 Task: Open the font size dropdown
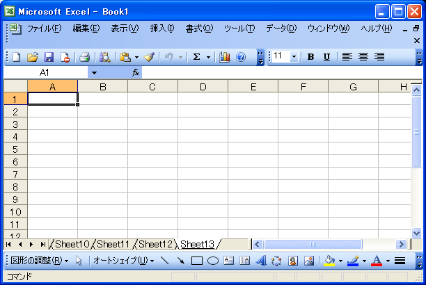coord(294,57)
